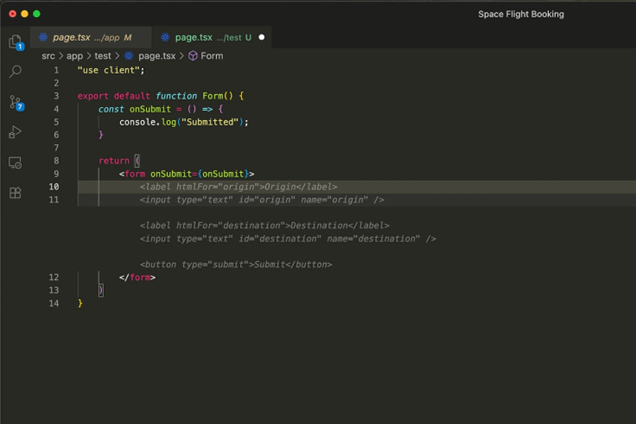The height and width of the screenshot is (424, 636).
Task: Select 'test' in the breadcrumb
Action: [103, 56]
